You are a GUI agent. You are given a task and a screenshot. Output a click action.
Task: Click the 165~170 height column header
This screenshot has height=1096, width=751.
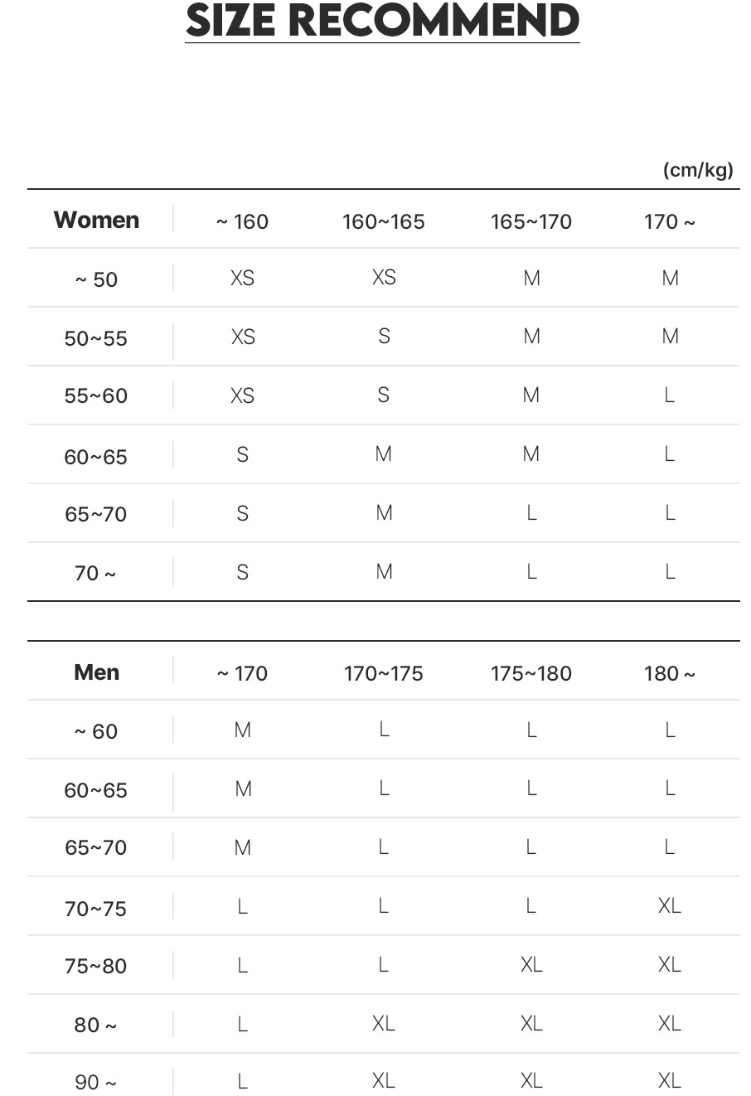pyautogui.click(x=531, y=221)
